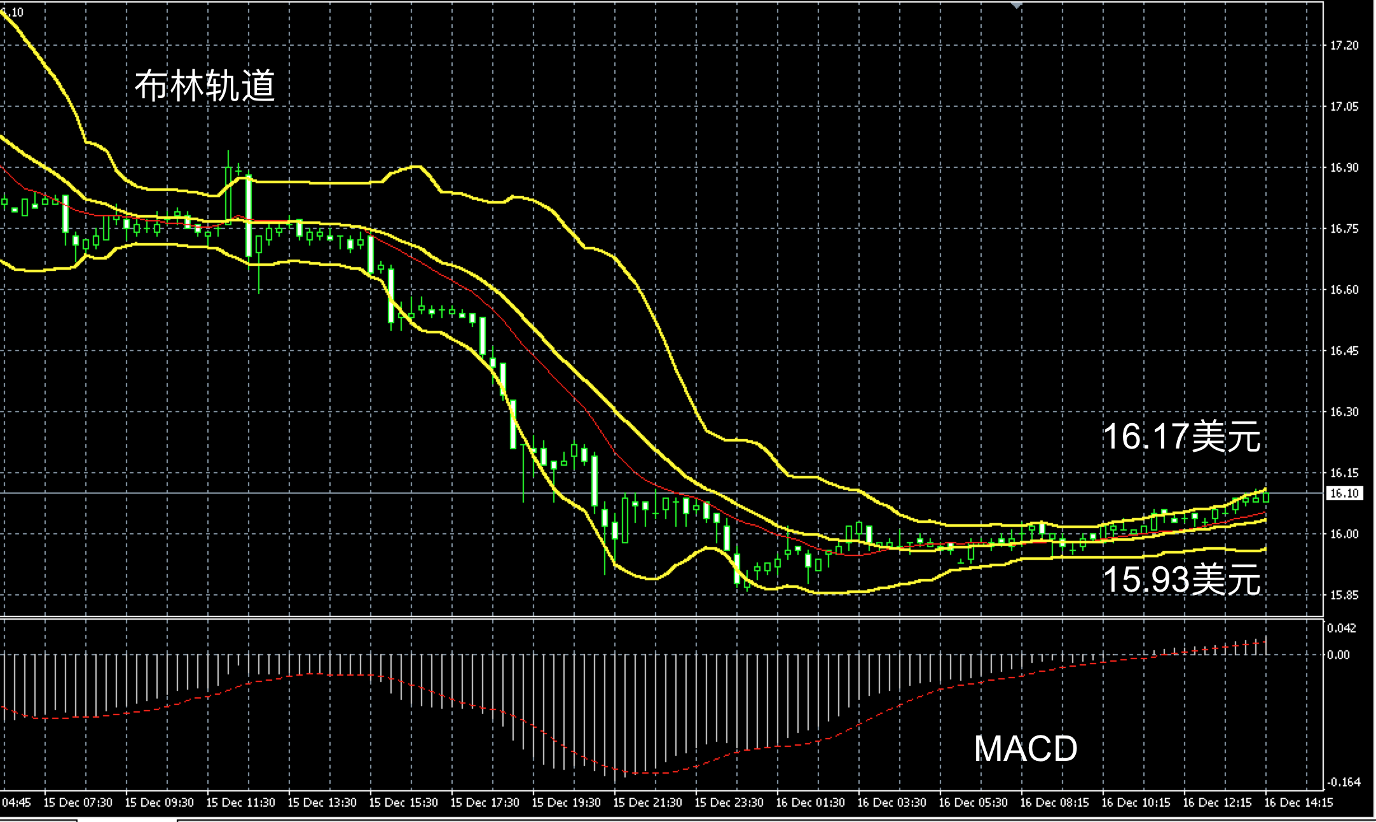
Task: Click the 15.85 price axis label
Action: [x=1344, y=595]
